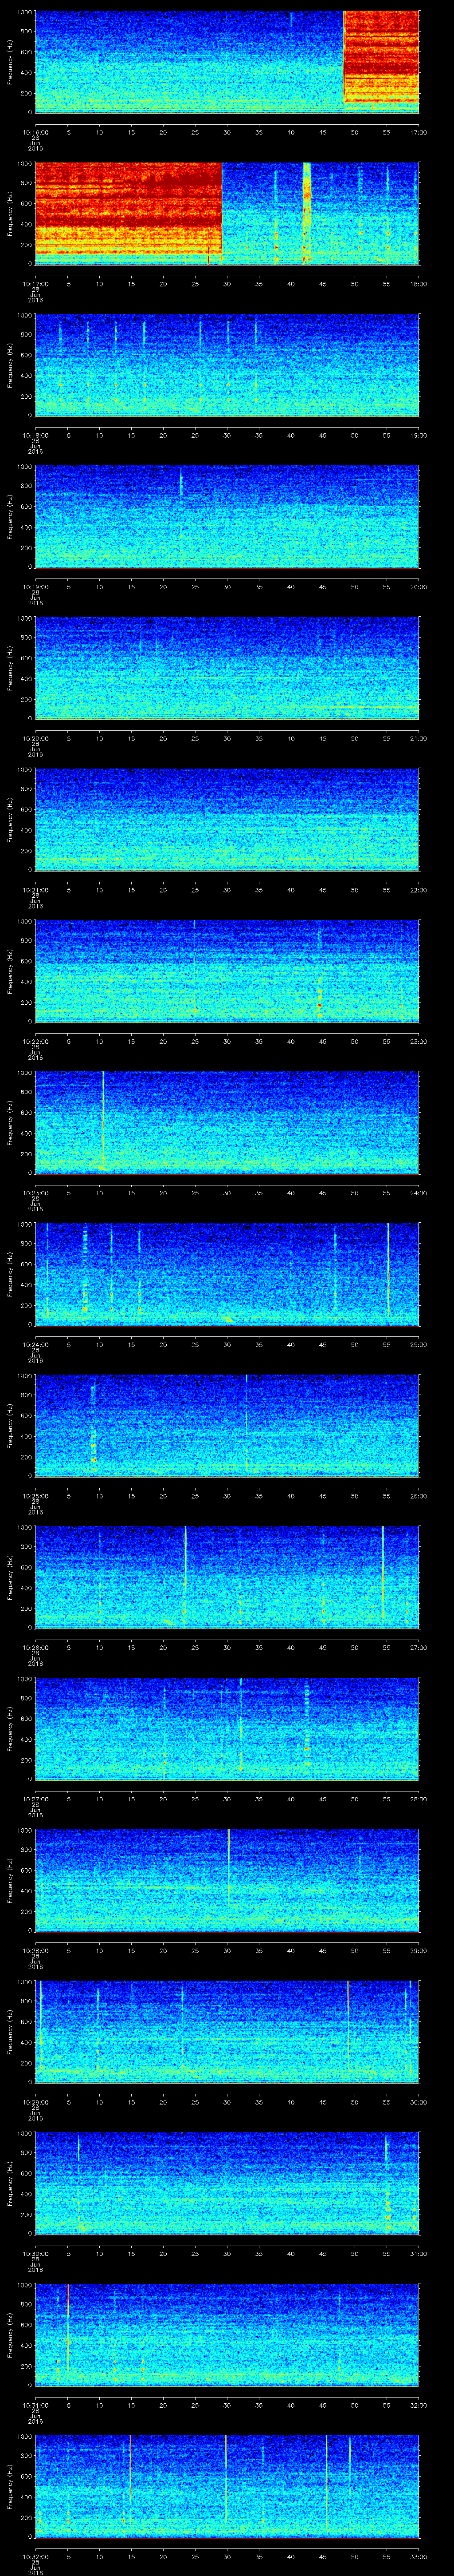Select the "21:00" end time label

418,738
